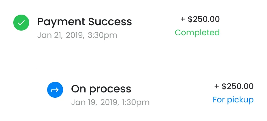Click the green Completed status label
The image size is (267, 121).
pyautogui.click(x=197, y=33)
